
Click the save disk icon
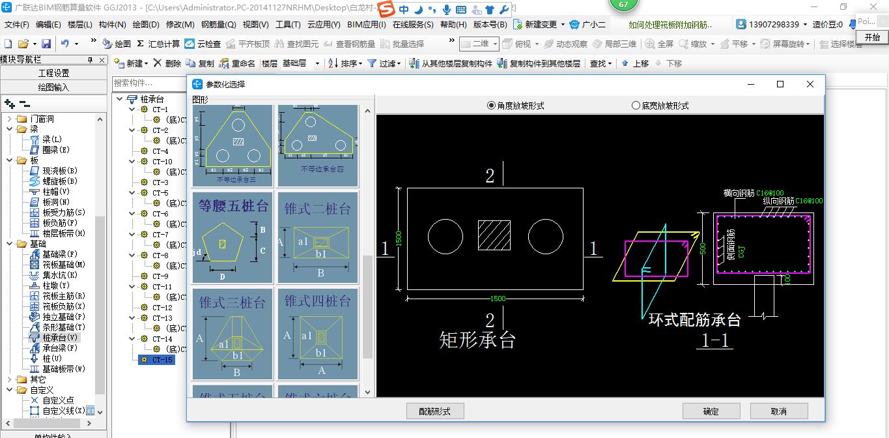pos(46,44)
